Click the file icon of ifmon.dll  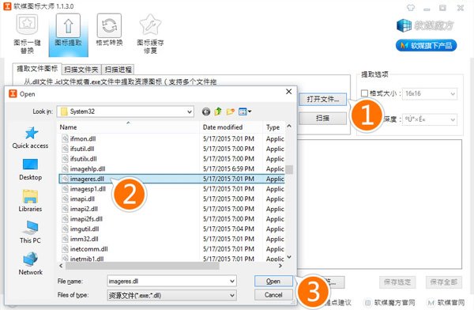[x=65, y=138]
